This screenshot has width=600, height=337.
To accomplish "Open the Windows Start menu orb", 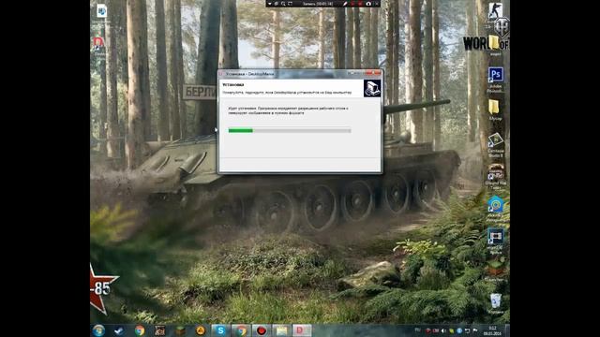I will [98, 330].
